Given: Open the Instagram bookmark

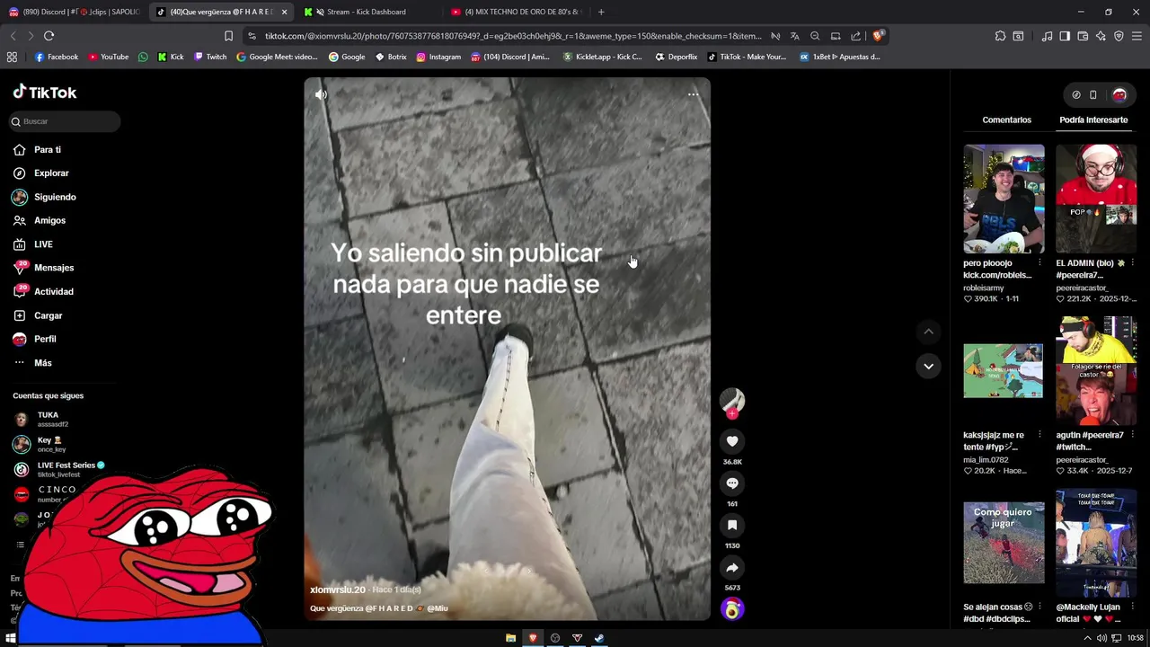Looking at the screenshot, I should tap(438, 57).
